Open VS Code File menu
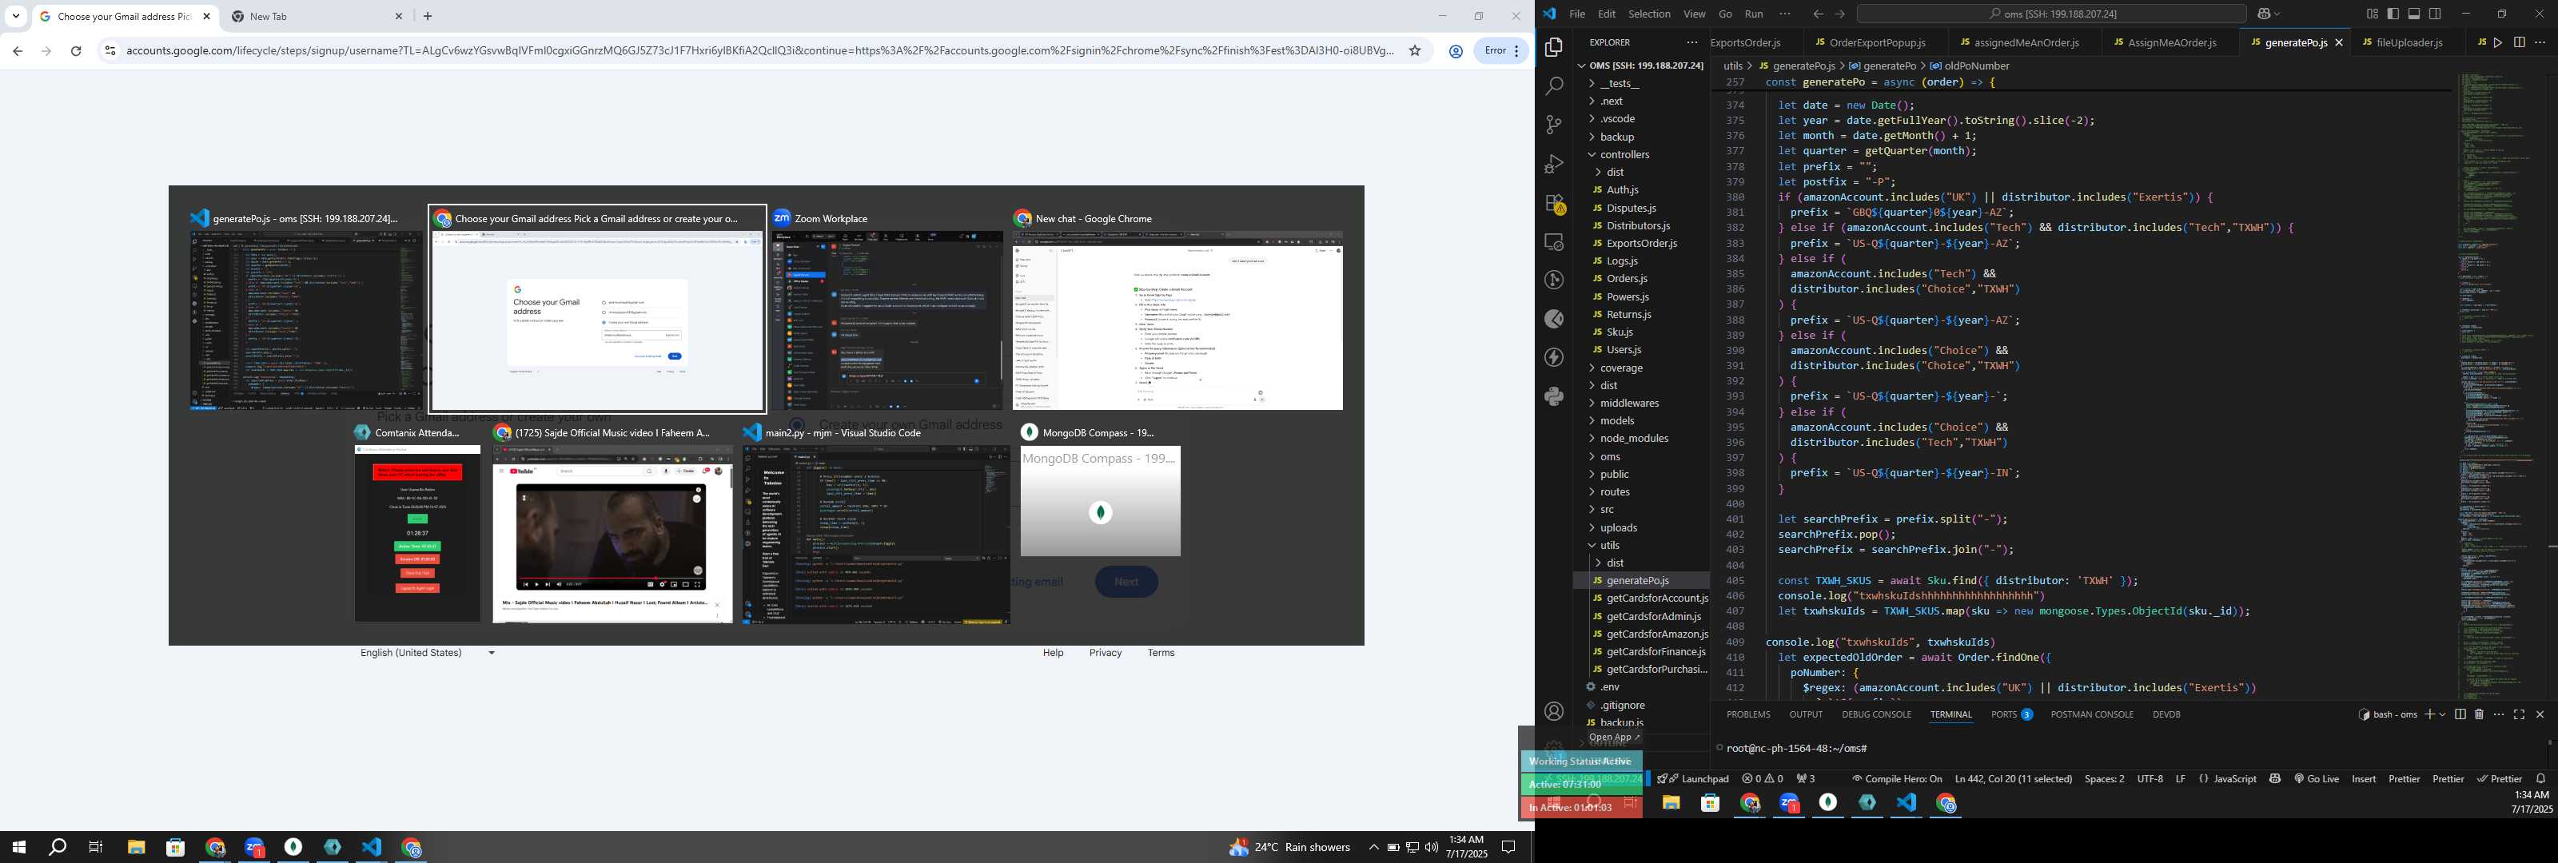The width and height of the screenshot is (2558, 863). click(1577, 14)
